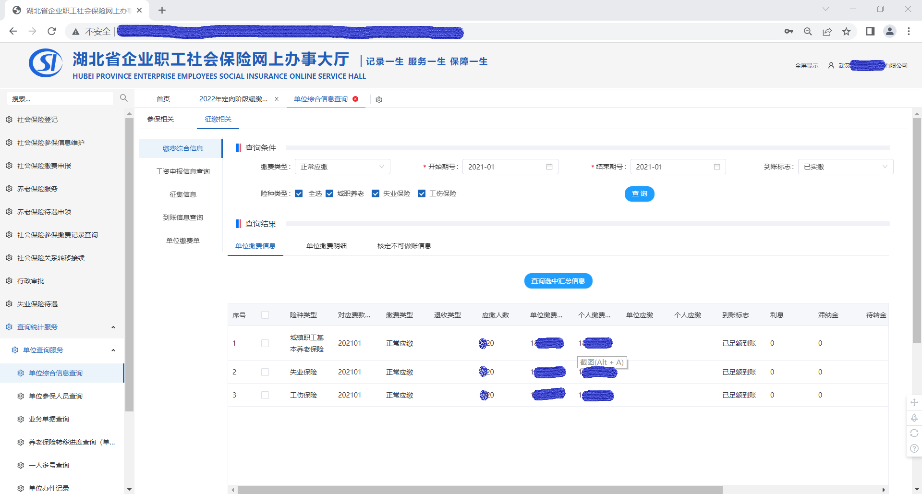
Task: Click the floating move/cross icon at right
Action: pos(914,402)
